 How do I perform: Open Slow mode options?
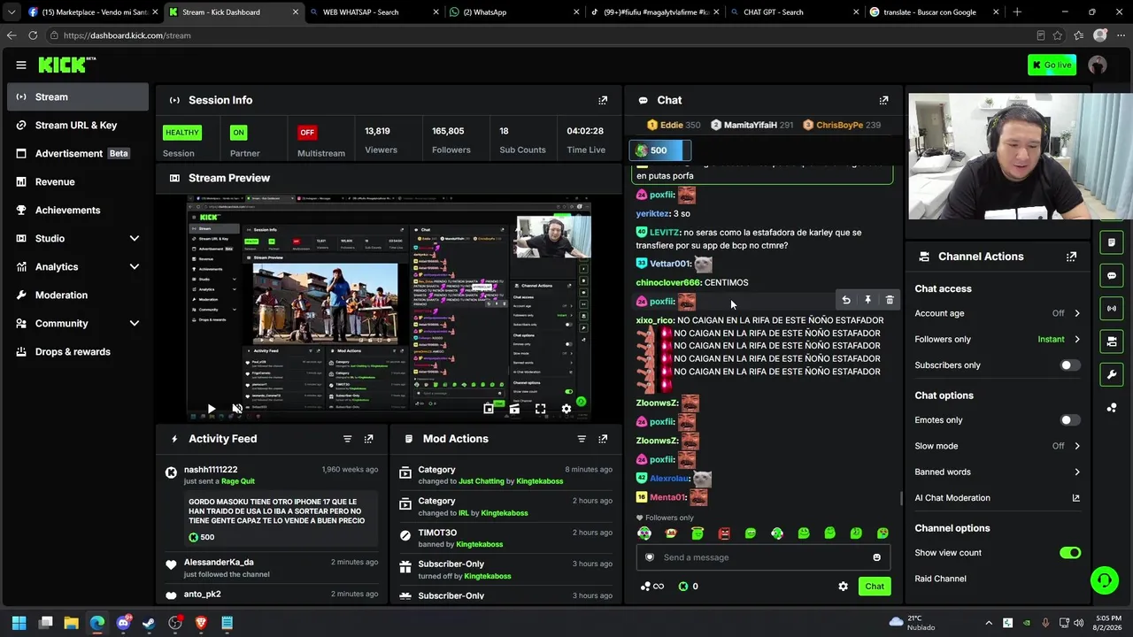click(x=998, y=446)
